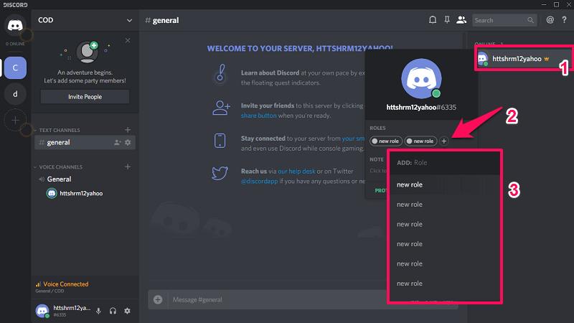Open the general channel's edit gear
This screenshot has width=574, height=323.
point(128,142)
